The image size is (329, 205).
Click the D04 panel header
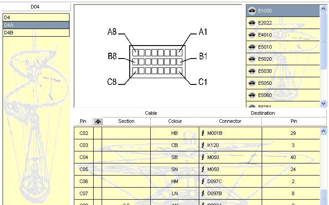[x=35, y=7]
